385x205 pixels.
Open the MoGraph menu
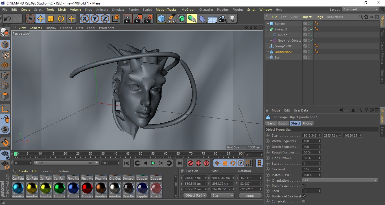(x=188, y=10)
